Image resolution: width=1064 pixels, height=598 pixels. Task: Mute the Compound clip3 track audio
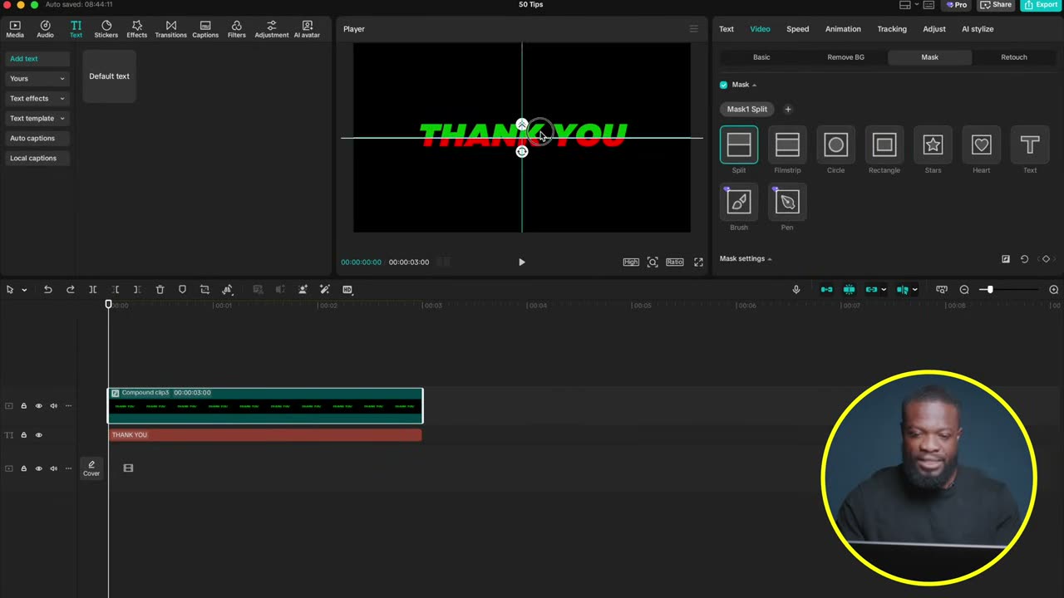tap(53, 406)
